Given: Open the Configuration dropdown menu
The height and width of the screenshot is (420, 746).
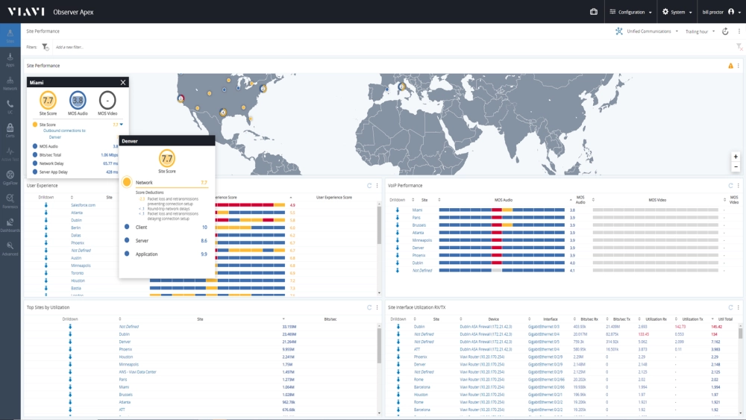Looking at the screenshot, I should point(631,12).
